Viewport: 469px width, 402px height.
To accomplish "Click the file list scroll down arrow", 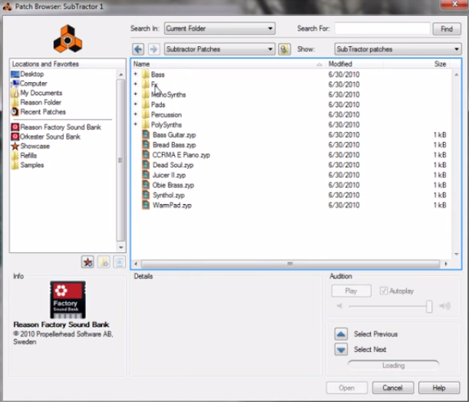I will pyautogui.click(x=457, y=254).
